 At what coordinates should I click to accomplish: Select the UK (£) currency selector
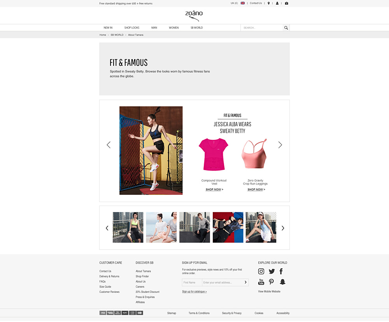(234, 3)
